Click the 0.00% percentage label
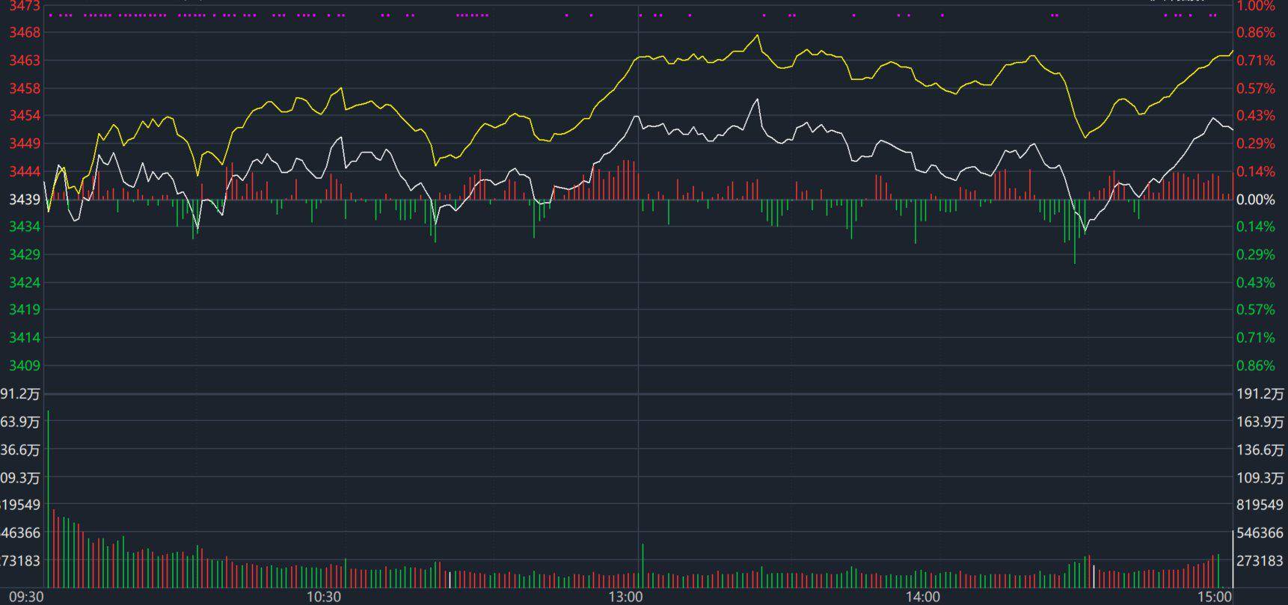Viewport: 1288px width, 605px height. click(1256, 200)
